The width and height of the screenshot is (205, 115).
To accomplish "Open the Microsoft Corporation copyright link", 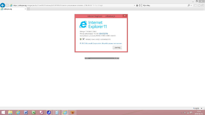I will pos(101,43).
